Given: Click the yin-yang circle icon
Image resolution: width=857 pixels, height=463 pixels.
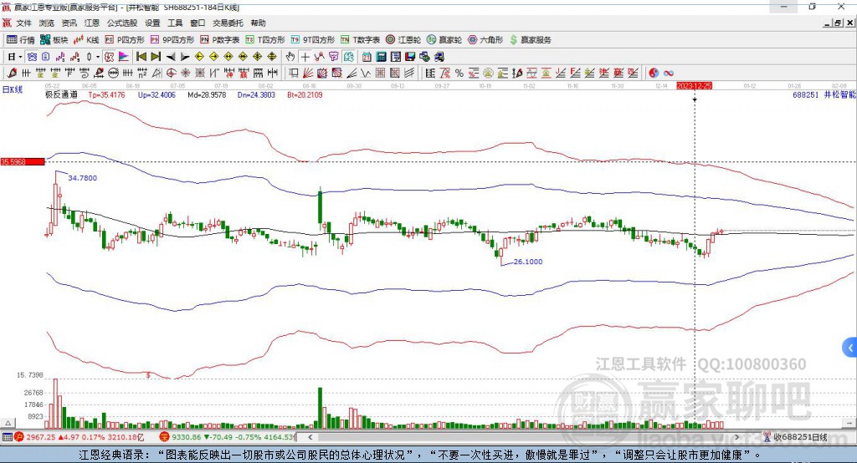Looking at the screenshot, I should 654,74.
